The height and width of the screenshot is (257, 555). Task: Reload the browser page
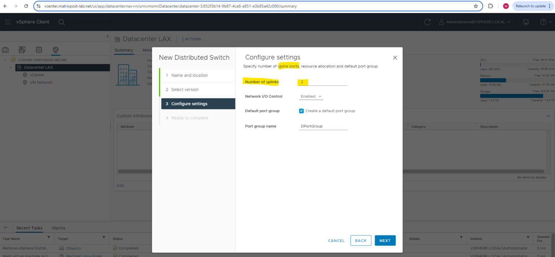(26, 6)
